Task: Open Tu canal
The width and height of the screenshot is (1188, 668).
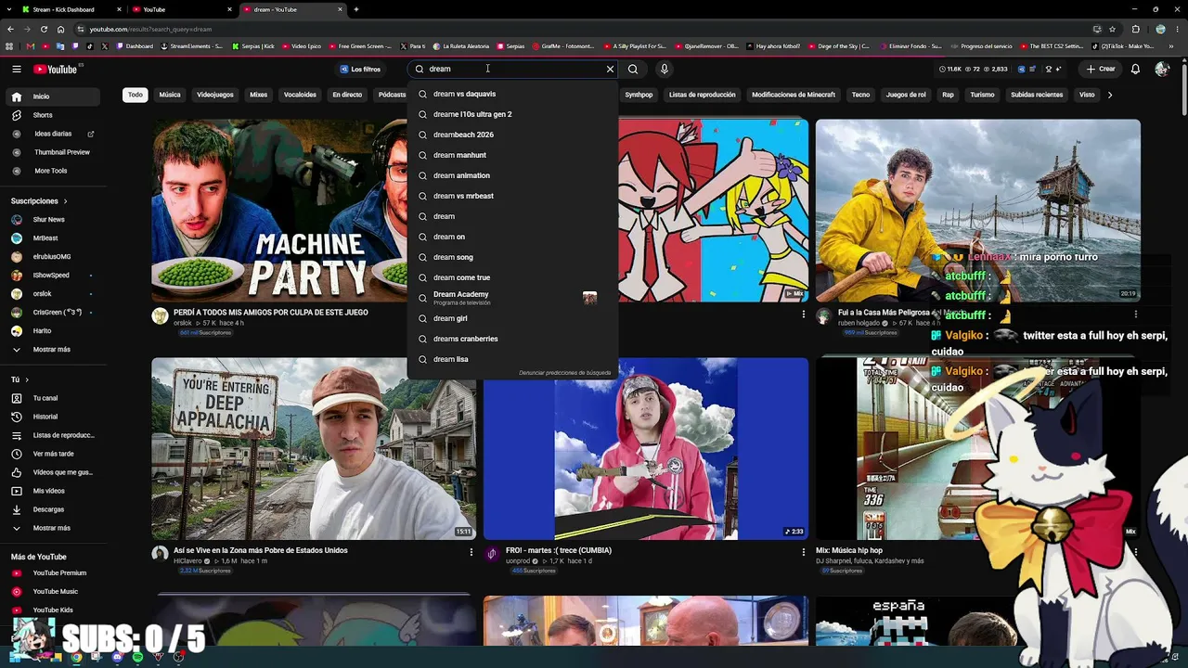Action: coord(53,398)
